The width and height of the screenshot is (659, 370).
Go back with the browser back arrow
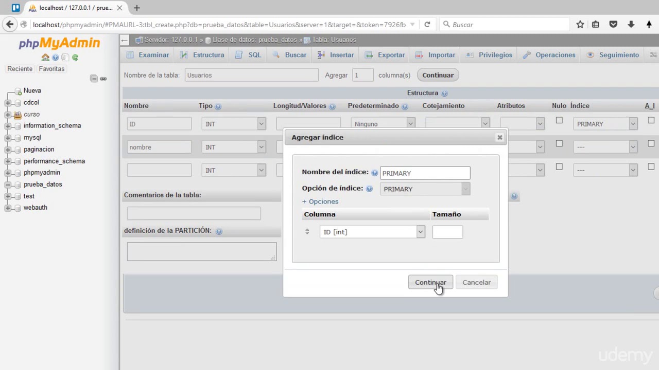10,24
